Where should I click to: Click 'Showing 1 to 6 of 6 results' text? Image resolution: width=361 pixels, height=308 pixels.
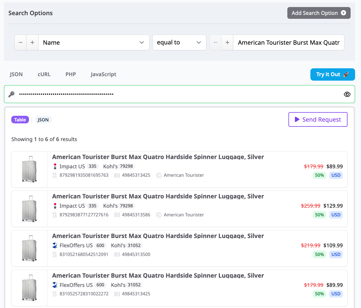[44, 139]
